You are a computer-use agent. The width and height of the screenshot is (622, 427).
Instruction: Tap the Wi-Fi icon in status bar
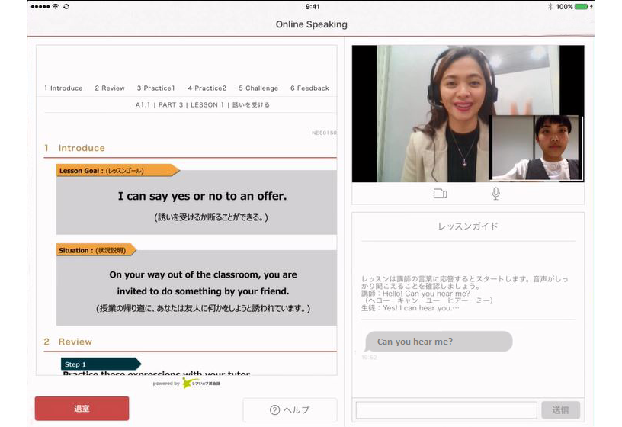[55, 6]
